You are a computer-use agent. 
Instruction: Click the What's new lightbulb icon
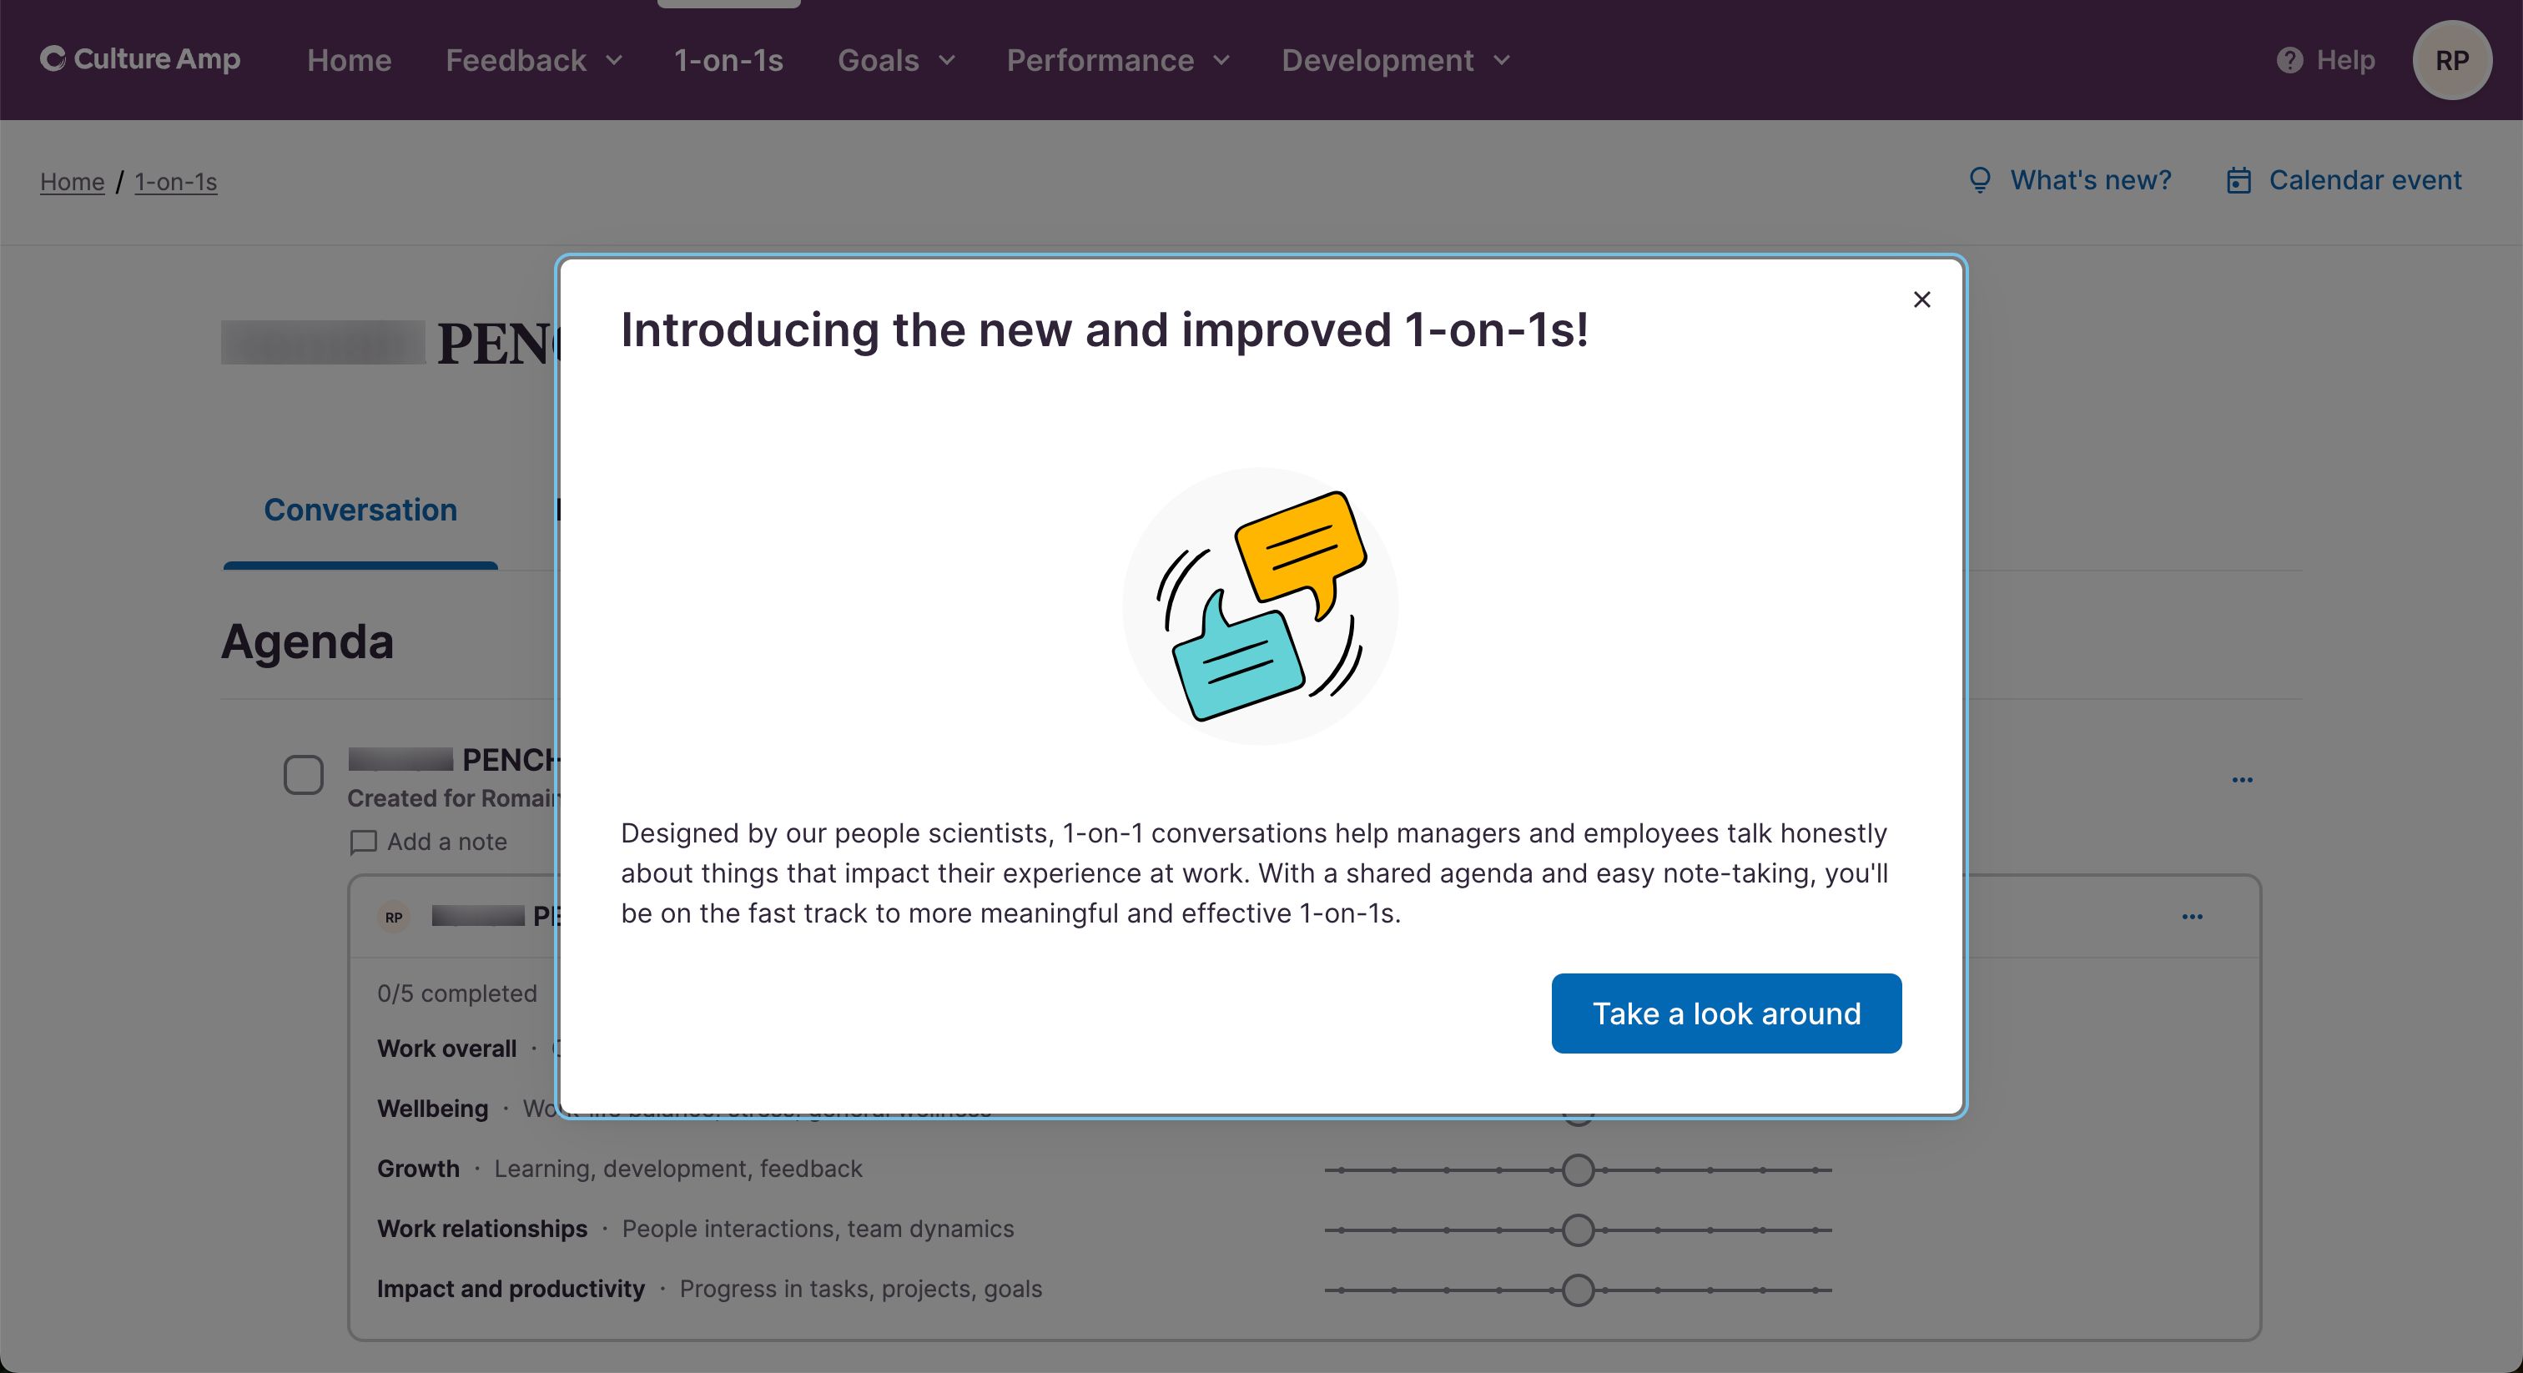[x=1980, y=179]
